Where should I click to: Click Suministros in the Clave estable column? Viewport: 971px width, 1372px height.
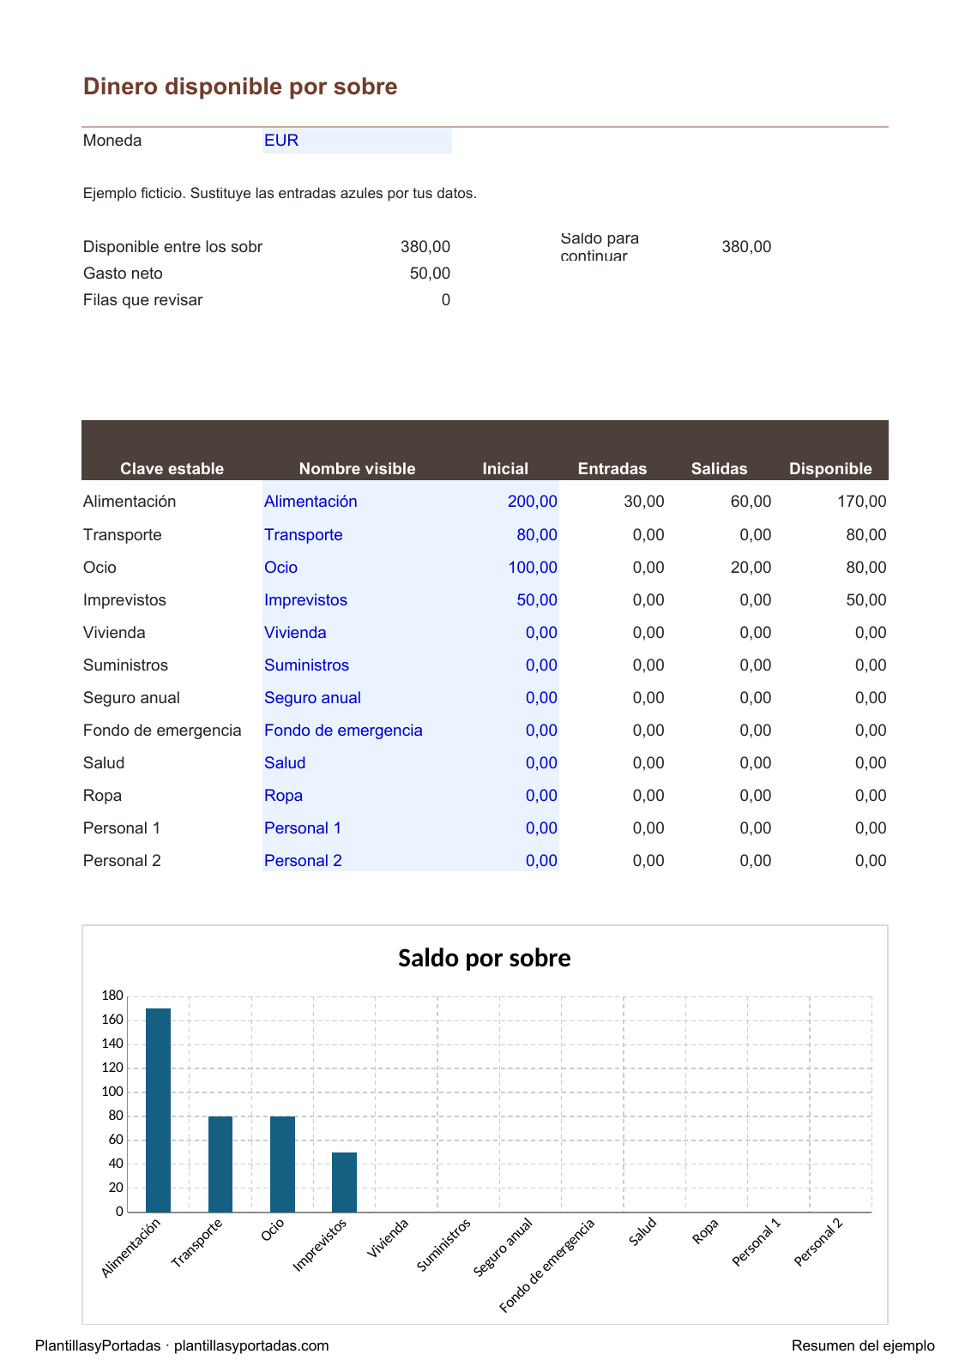125,665
